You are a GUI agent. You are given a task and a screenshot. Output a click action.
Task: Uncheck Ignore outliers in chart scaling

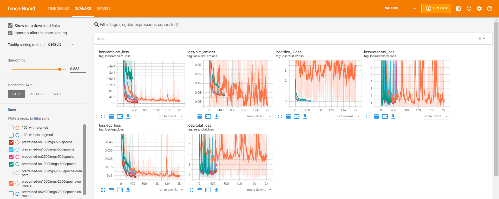click(x=10, y=33)
